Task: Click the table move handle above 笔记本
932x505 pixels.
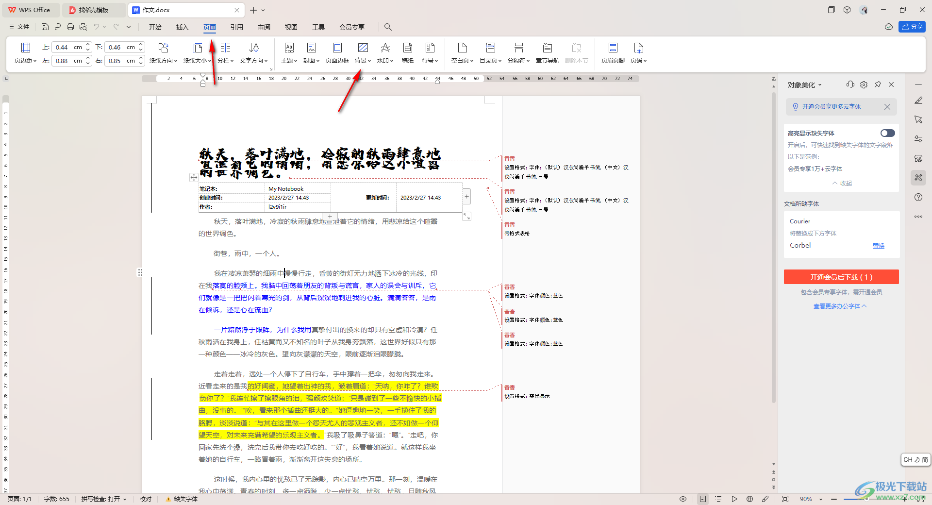Action: [x=194, y=177]
